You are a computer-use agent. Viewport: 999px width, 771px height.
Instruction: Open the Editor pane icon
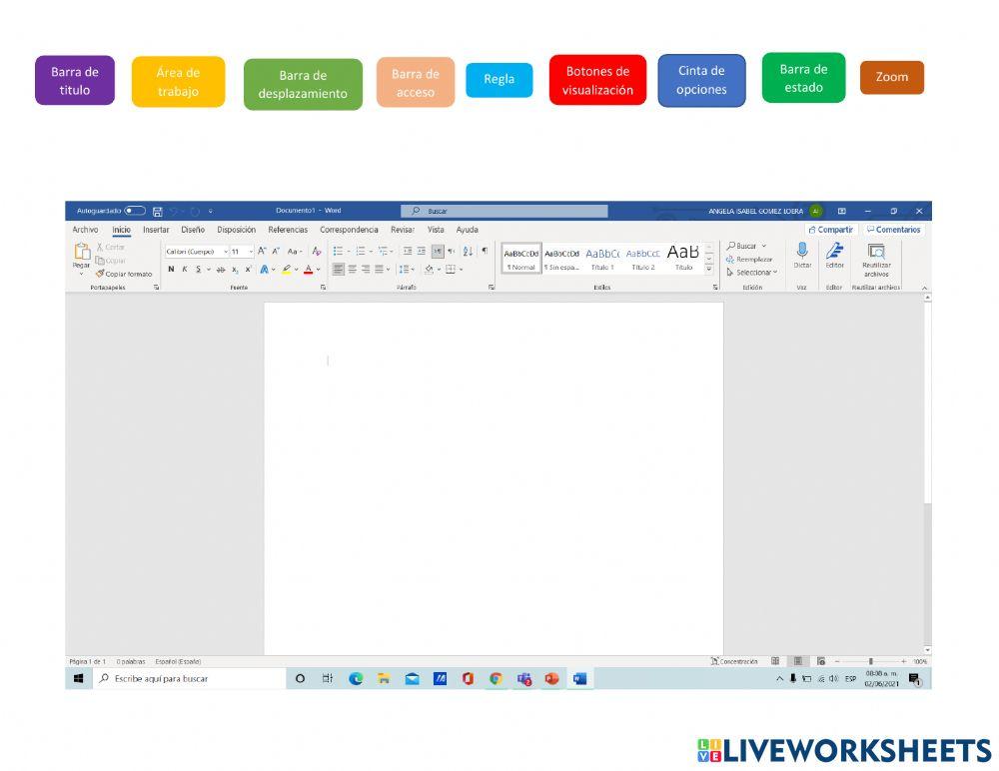[834, 252]
